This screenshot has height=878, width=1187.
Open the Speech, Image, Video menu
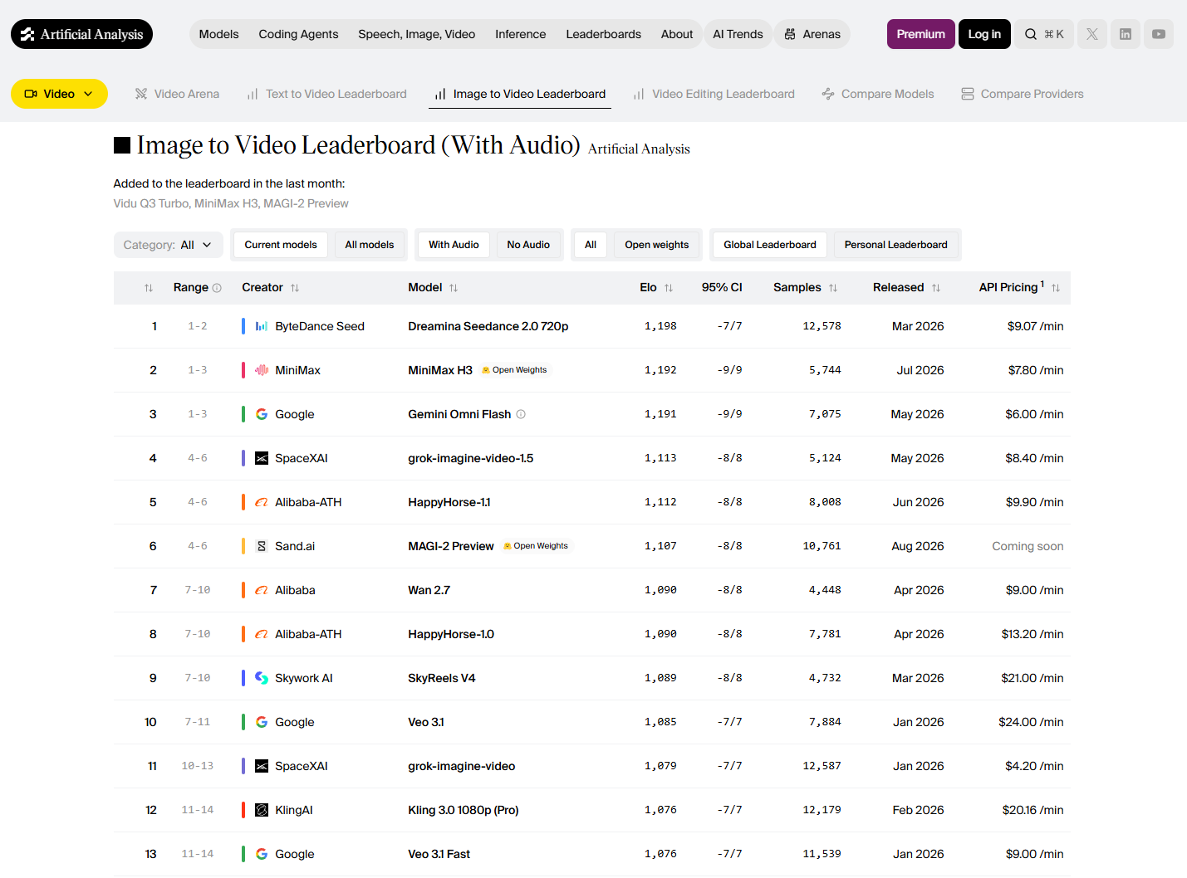point(417,34)
